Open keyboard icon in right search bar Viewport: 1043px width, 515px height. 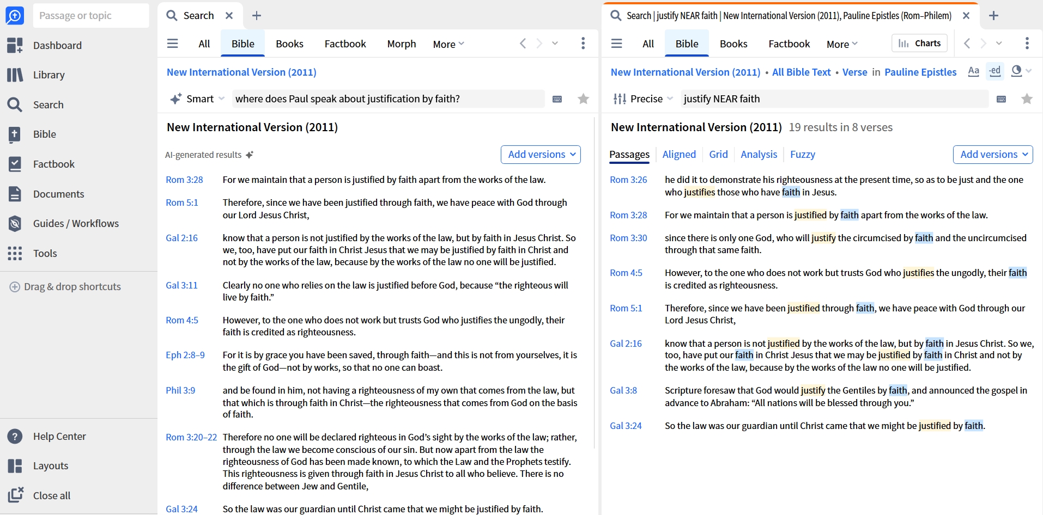(1001, 99)
